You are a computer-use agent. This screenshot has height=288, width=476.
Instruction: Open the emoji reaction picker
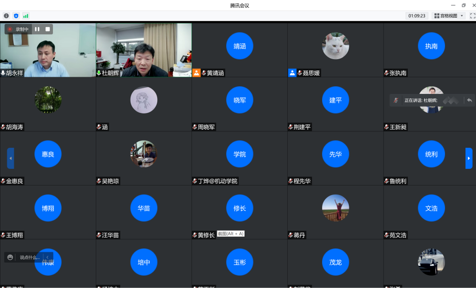click(x=10, y=257)
